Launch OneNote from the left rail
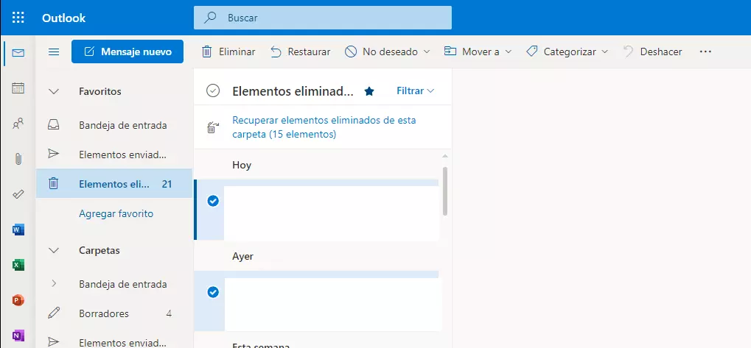 click(18, 335)
